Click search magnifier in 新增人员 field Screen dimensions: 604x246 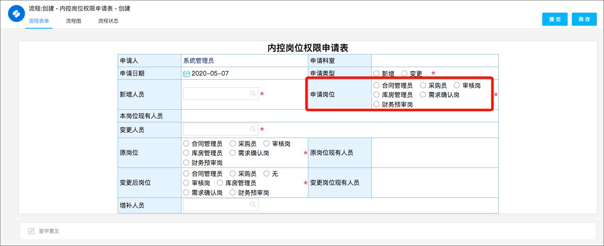(x=253, y=94)
